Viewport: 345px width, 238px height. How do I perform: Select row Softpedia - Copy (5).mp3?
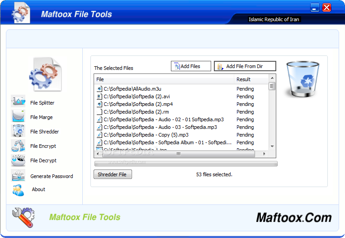181,135
